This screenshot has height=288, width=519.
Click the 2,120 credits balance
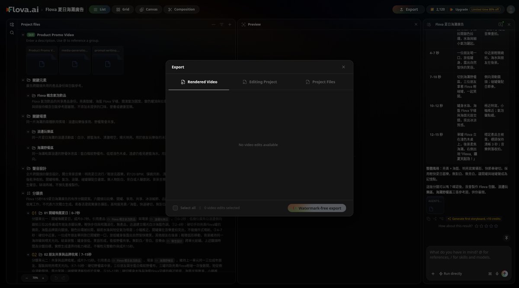coord(437,9)
